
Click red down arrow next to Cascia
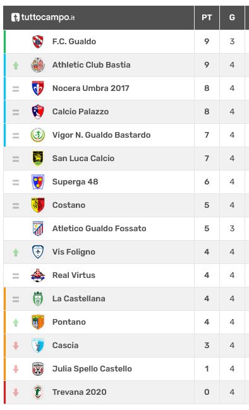click(16, 346)
